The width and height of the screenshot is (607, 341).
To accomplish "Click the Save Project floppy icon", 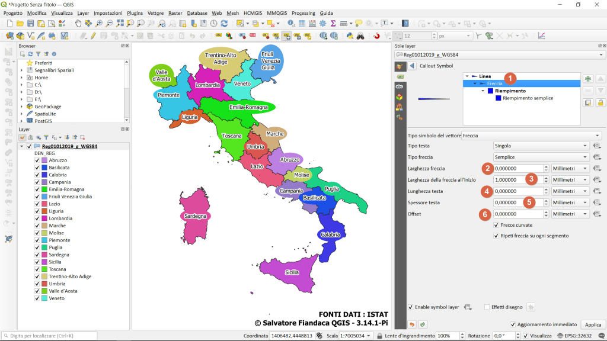I will (31, 23).
